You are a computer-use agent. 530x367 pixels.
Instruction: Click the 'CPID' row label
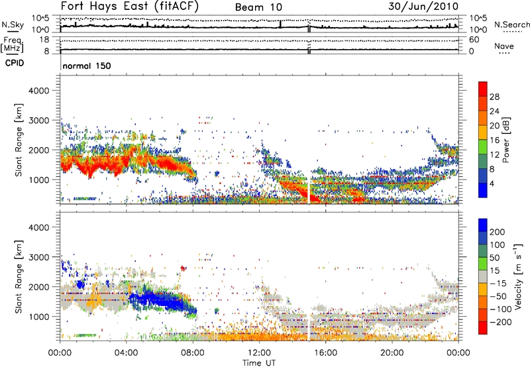click(15, 63)
